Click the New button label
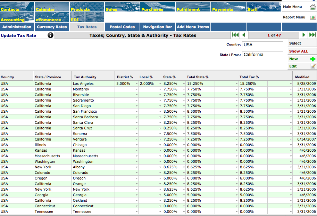Screen dimensions: 317x216 point(293,59)
